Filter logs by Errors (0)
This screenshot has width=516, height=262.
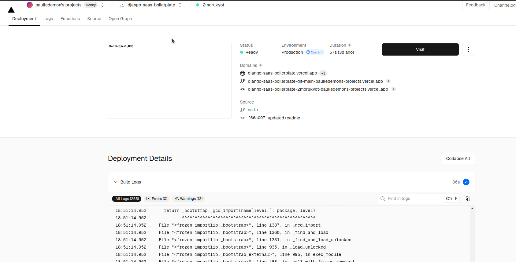[x=157, y=199]
